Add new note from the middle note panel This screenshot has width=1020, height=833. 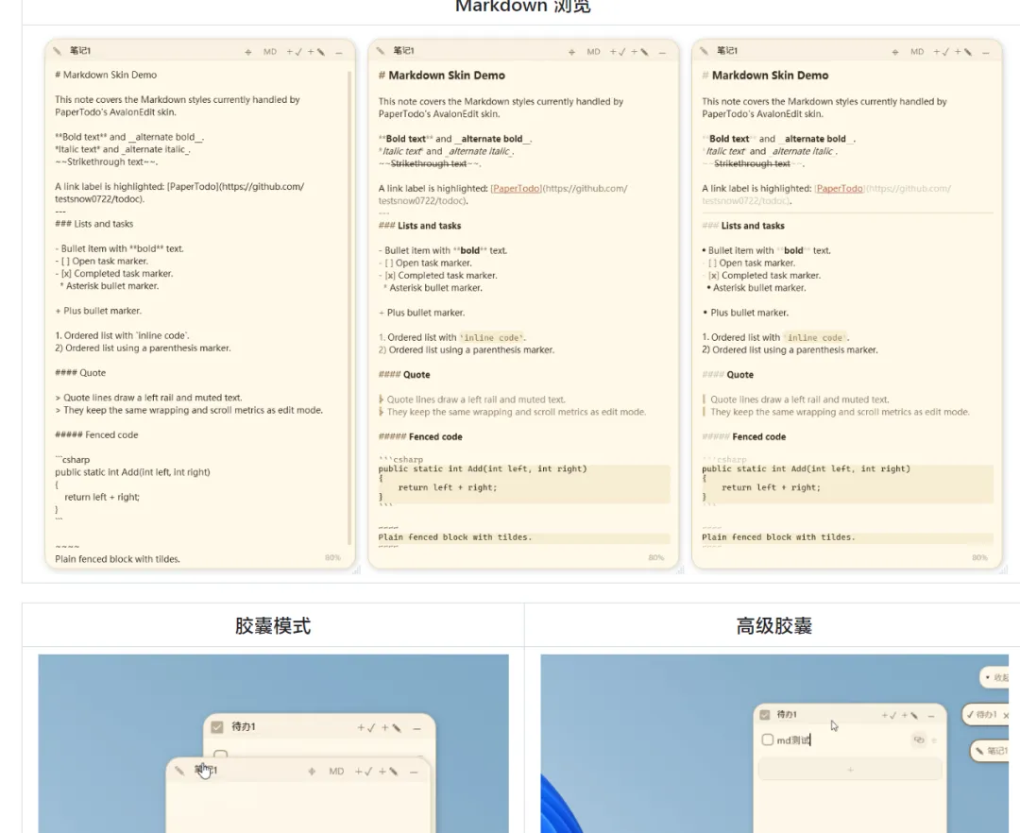(x=639, y=52)
